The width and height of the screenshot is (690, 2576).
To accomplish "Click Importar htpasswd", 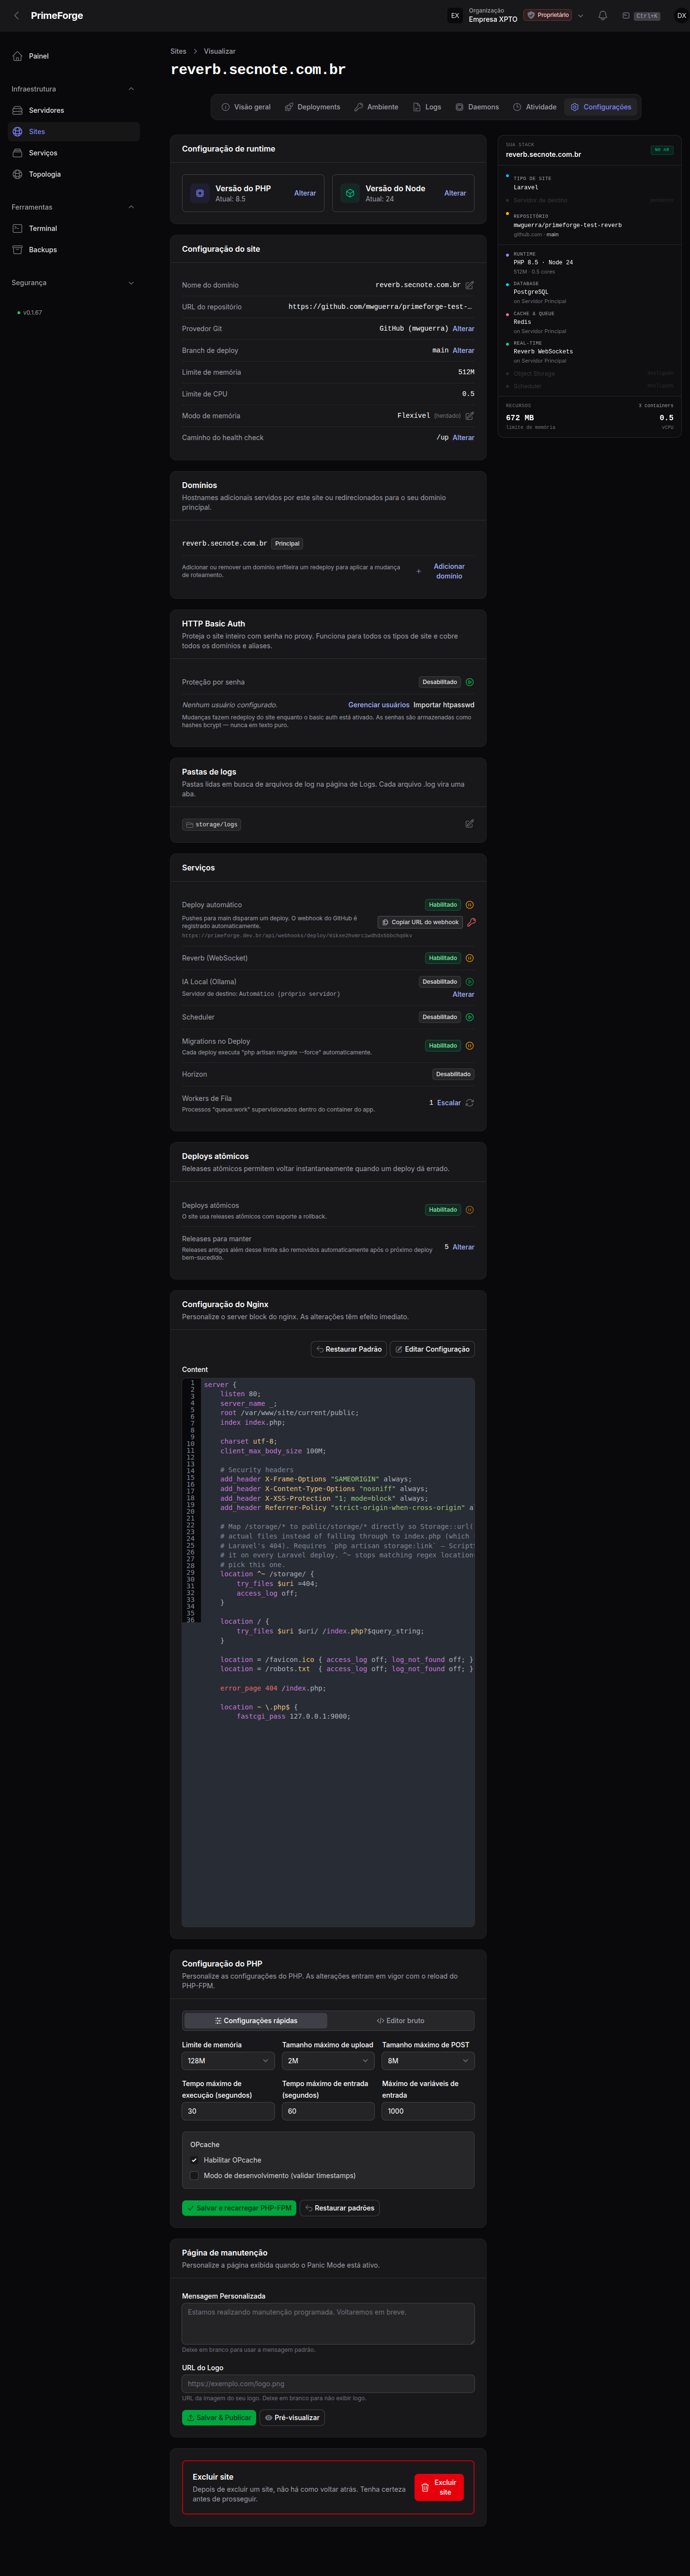I will point(444,705).
